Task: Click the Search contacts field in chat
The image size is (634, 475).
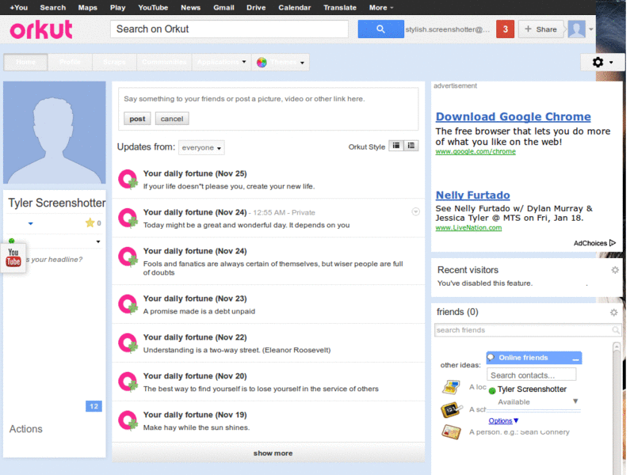Action: tap(531, 375)
